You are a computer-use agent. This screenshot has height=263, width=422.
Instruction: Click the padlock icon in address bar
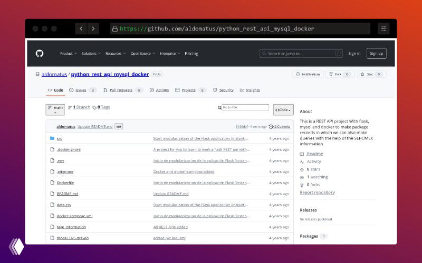[115, 29]
